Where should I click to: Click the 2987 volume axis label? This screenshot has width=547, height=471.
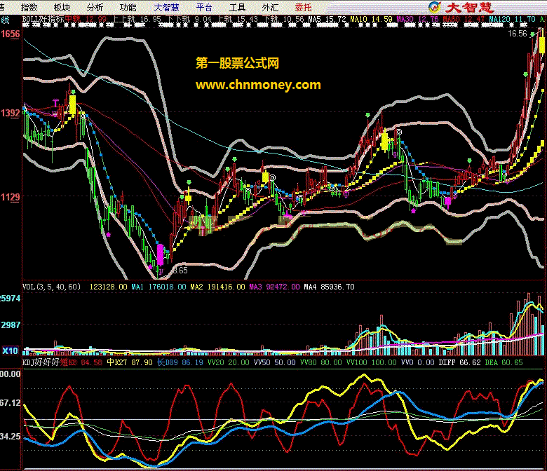click(11, 325)
